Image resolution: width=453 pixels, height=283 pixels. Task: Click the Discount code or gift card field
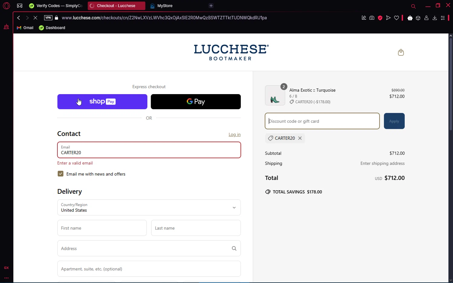[322, 121]
